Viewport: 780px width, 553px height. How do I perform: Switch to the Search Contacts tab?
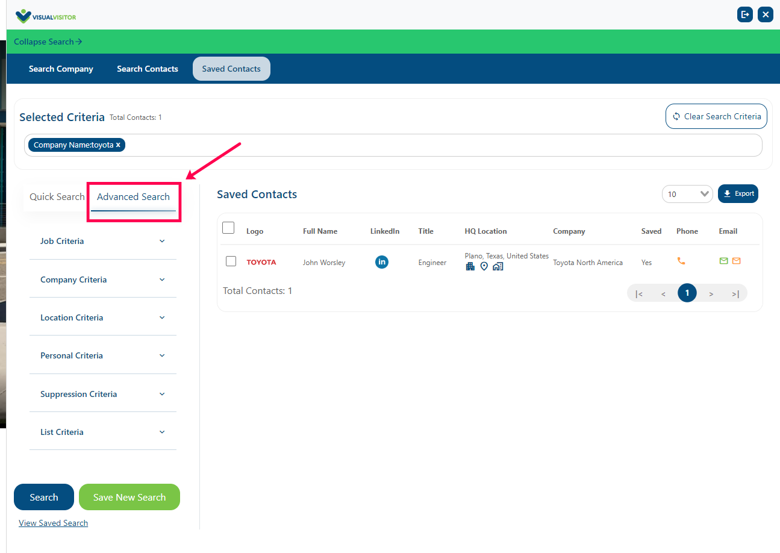pyautogui.click(x=148, y=69)
